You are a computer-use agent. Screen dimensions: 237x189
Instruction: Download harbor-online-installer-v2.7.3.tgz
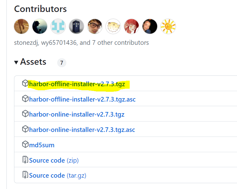(77, 114)
